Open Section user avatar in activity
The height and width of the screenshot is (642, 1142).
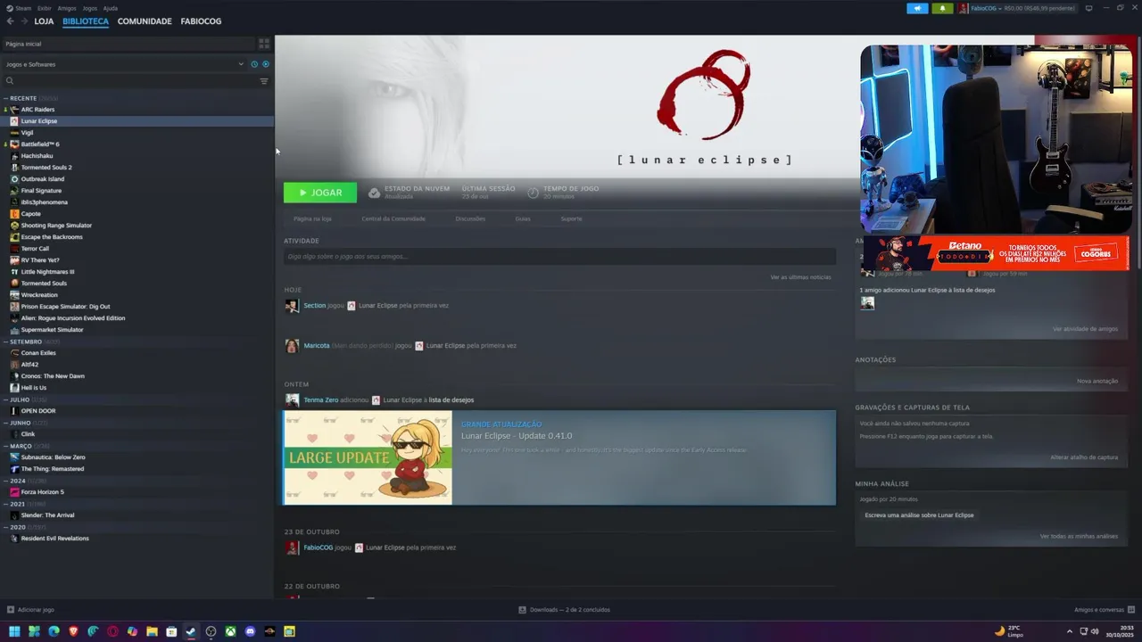tap(292, 306)
